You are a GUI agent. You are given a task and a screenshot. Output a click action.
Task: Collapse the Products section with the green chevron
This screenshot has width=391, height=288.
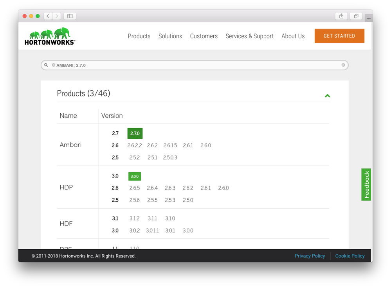tap(328, 95)
